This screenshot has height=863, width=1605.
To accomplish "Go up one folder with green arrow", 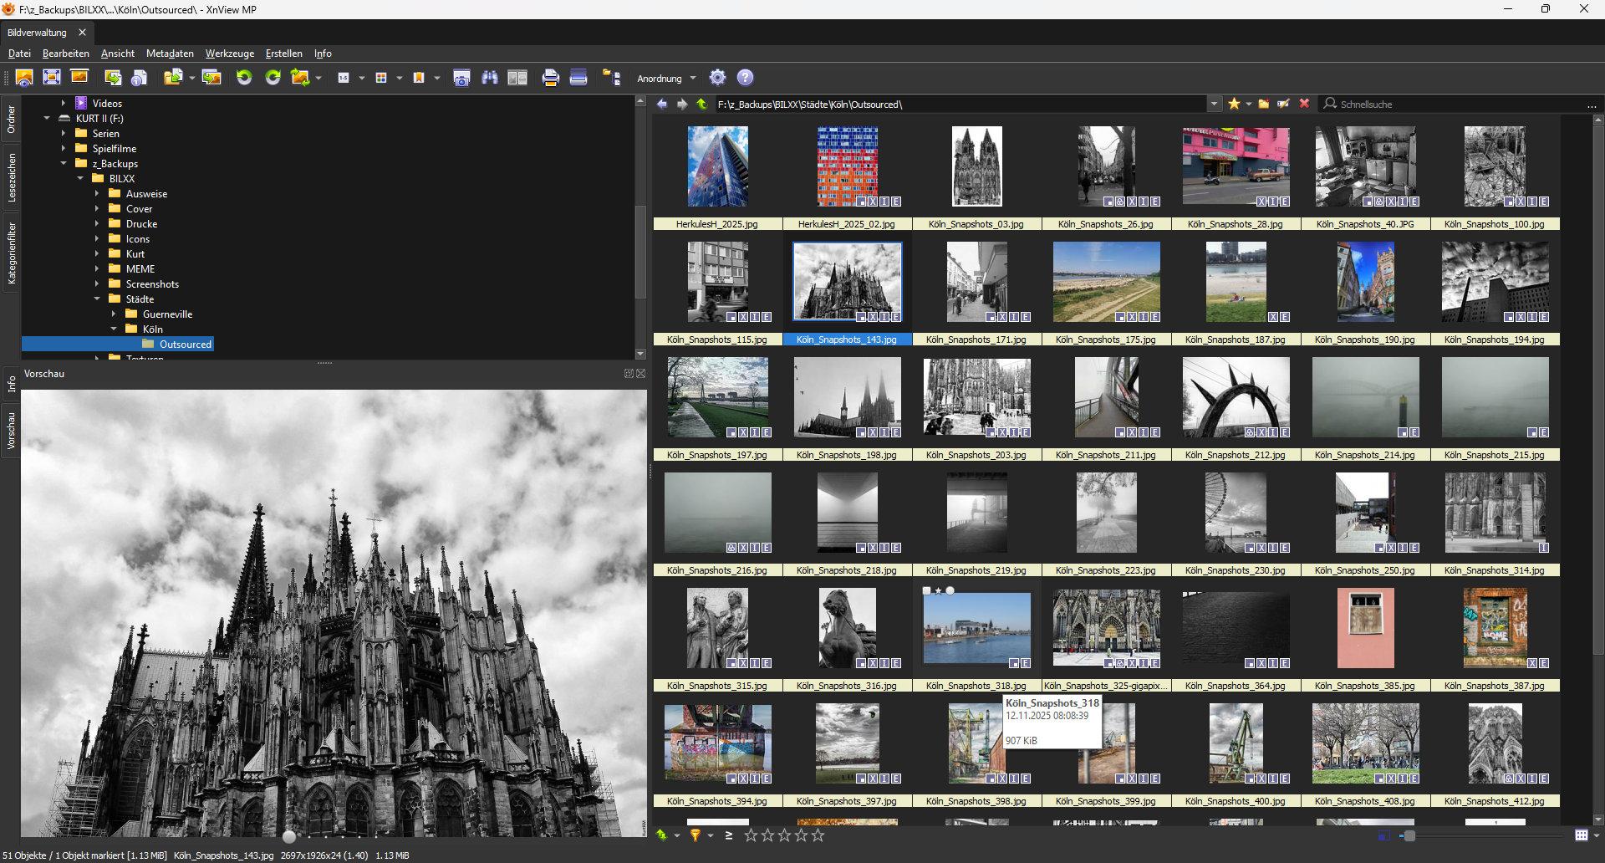I will point(701,105).
